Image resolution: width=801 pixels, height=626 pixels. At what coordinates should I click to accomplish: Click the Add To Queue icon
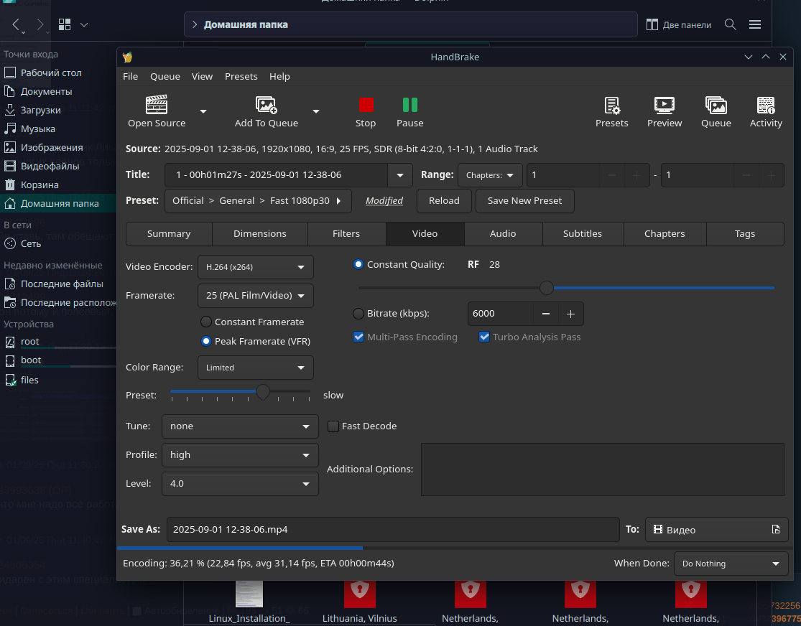(266, 105)
